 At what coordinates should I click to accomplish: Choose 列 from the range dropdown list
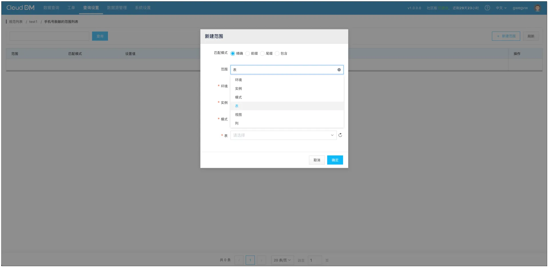coord(287,123)
